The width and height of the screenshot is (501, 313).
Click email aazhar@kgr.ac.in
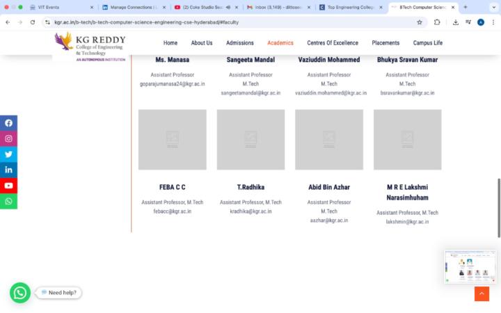[329, 220]
